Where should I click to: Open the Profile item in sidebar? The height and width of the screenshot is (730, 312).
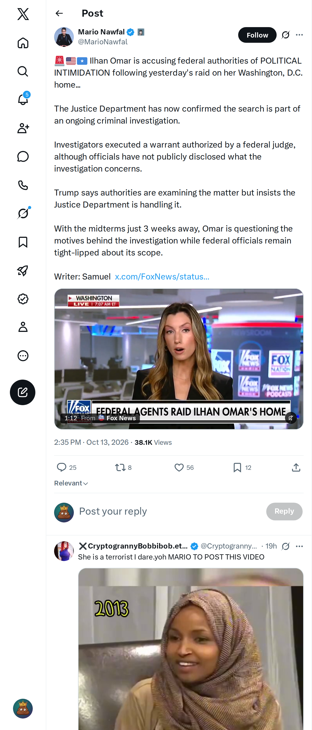point(23,327)
